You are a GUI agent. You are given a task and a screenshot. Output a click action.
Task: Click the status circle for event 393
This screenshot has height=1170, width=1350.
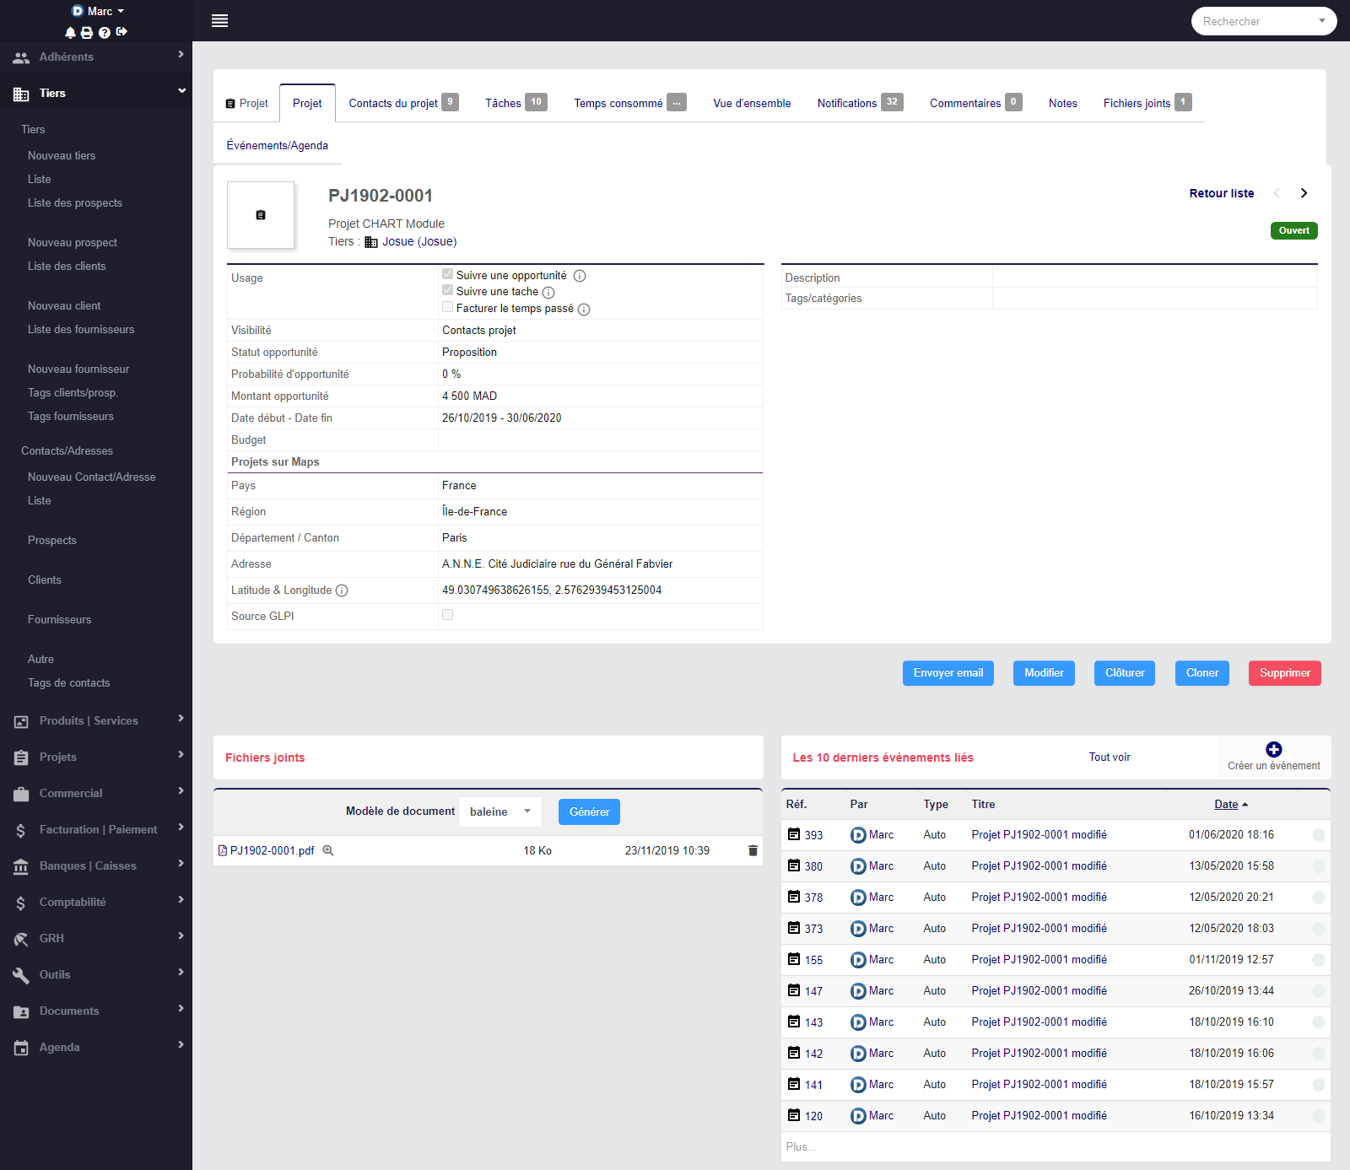1318,835
